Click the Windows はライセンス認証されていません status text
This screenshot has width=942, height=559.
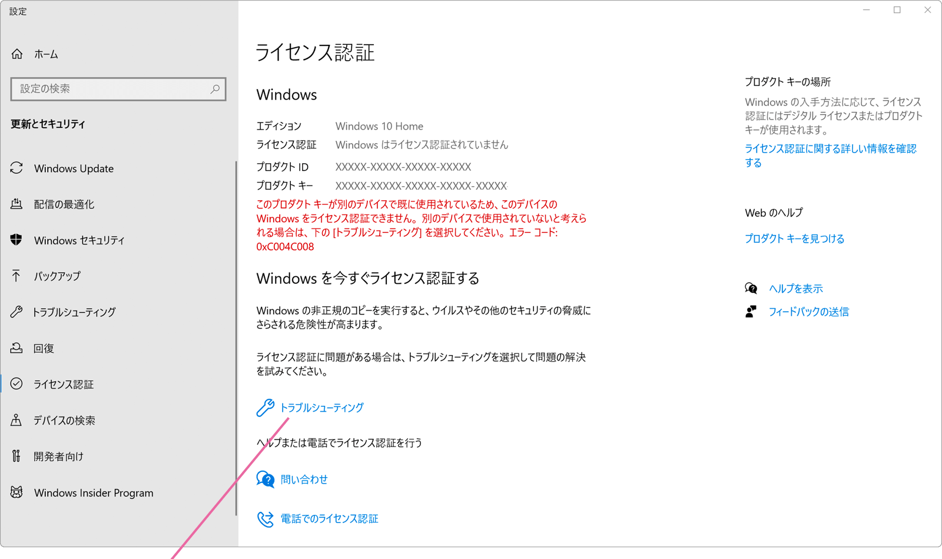(422, 145)
